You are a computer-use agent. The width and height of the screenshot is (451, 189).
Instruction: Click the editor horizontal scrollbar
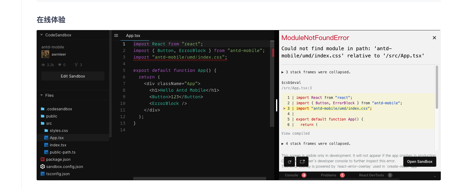point(200,178)
